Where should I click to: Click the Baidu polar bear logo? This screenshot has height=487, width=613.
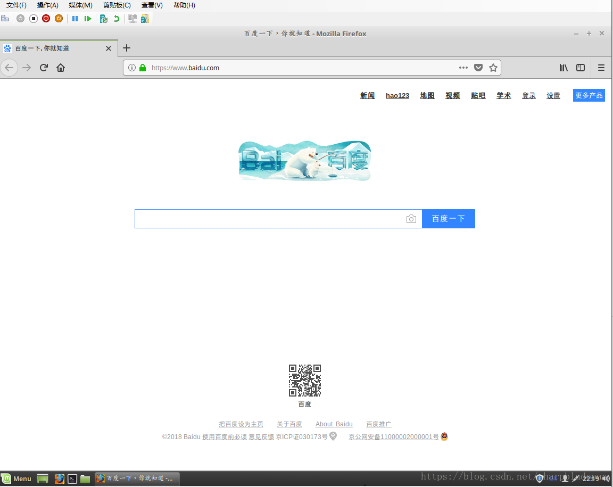point(305,160)
